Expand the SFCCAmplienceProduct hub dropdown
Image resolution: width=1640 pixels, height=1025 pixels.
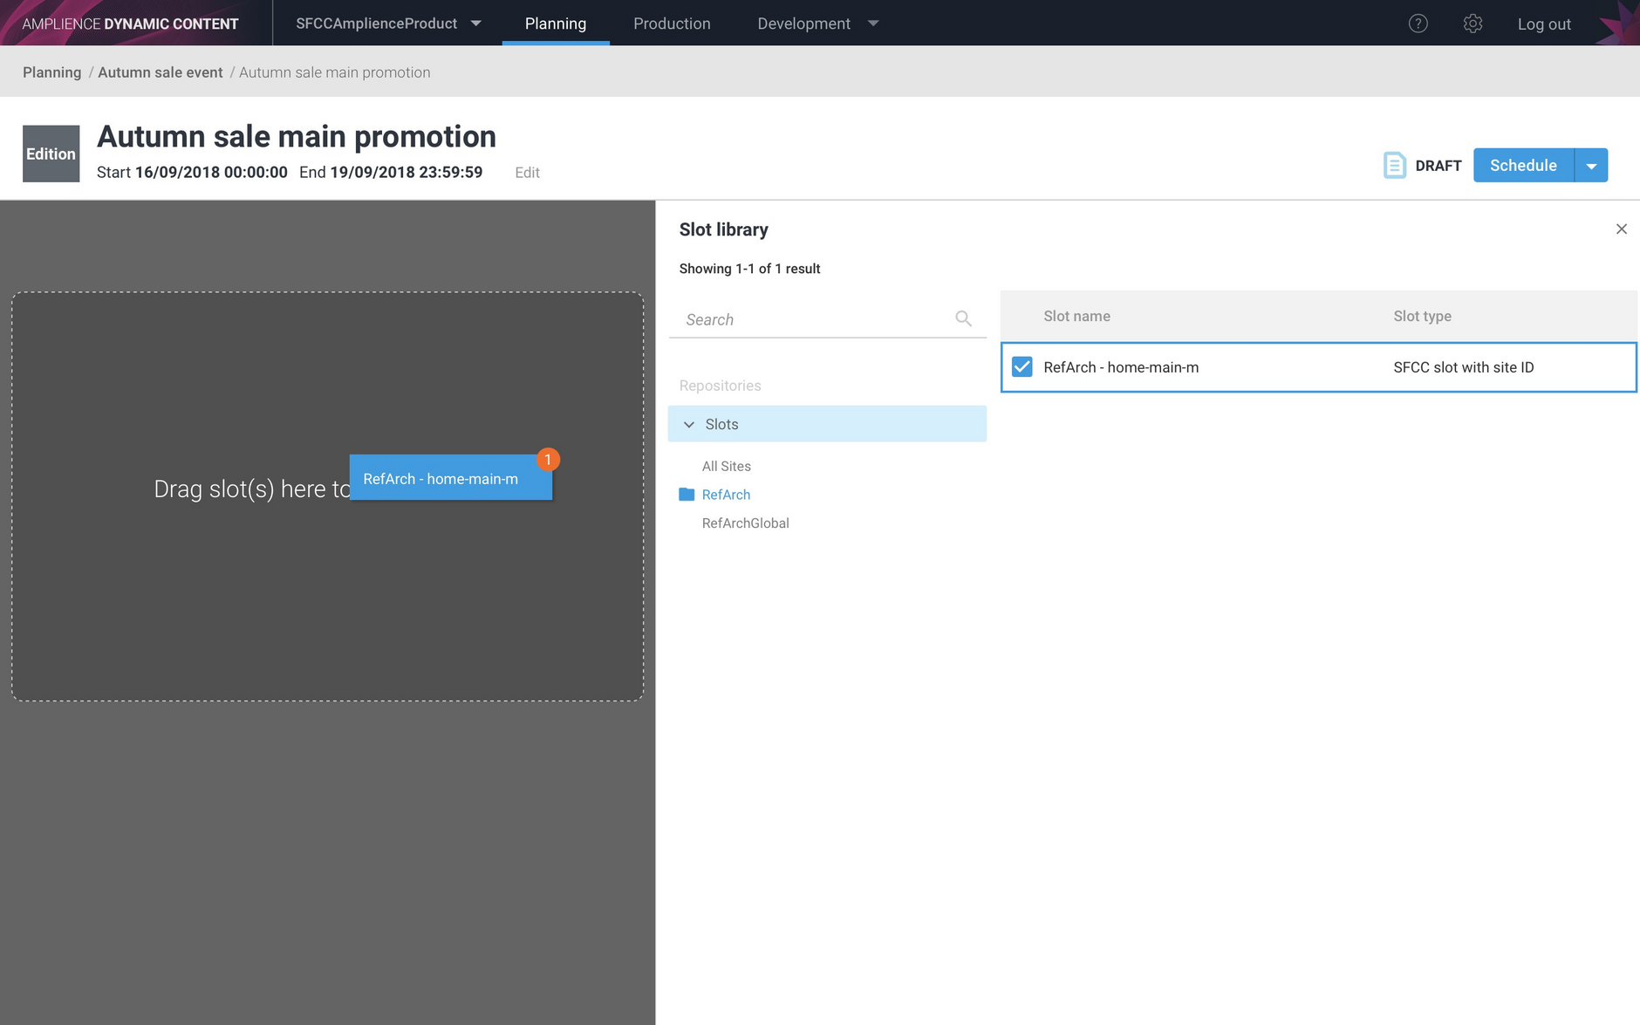476,24
